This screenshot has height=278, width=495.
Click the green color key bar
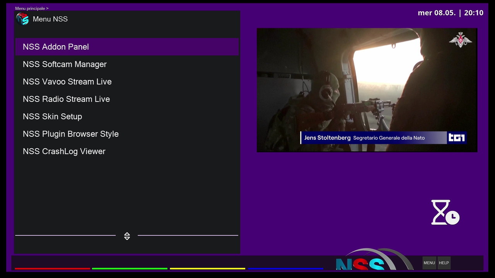(x=130, y=268)
